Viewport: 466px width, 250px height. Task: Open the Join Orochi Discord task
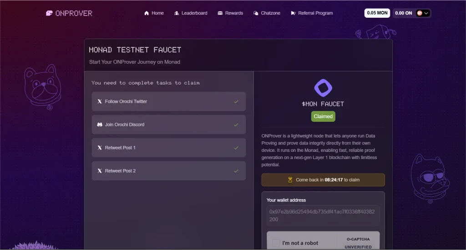pyautogui.click(x=169, y=125)
